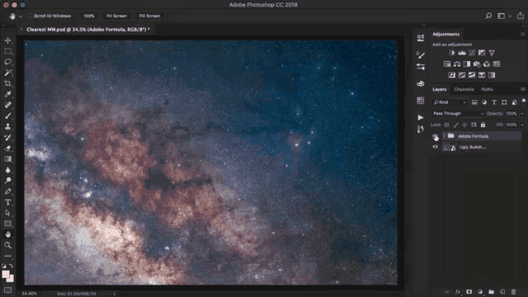Screen dimensions: 528x297
Task: Toggle Scroll All Windows checkbox
Action: 31,16
